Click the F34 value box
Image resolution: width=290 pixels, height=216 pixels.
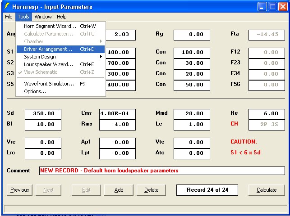267,75
